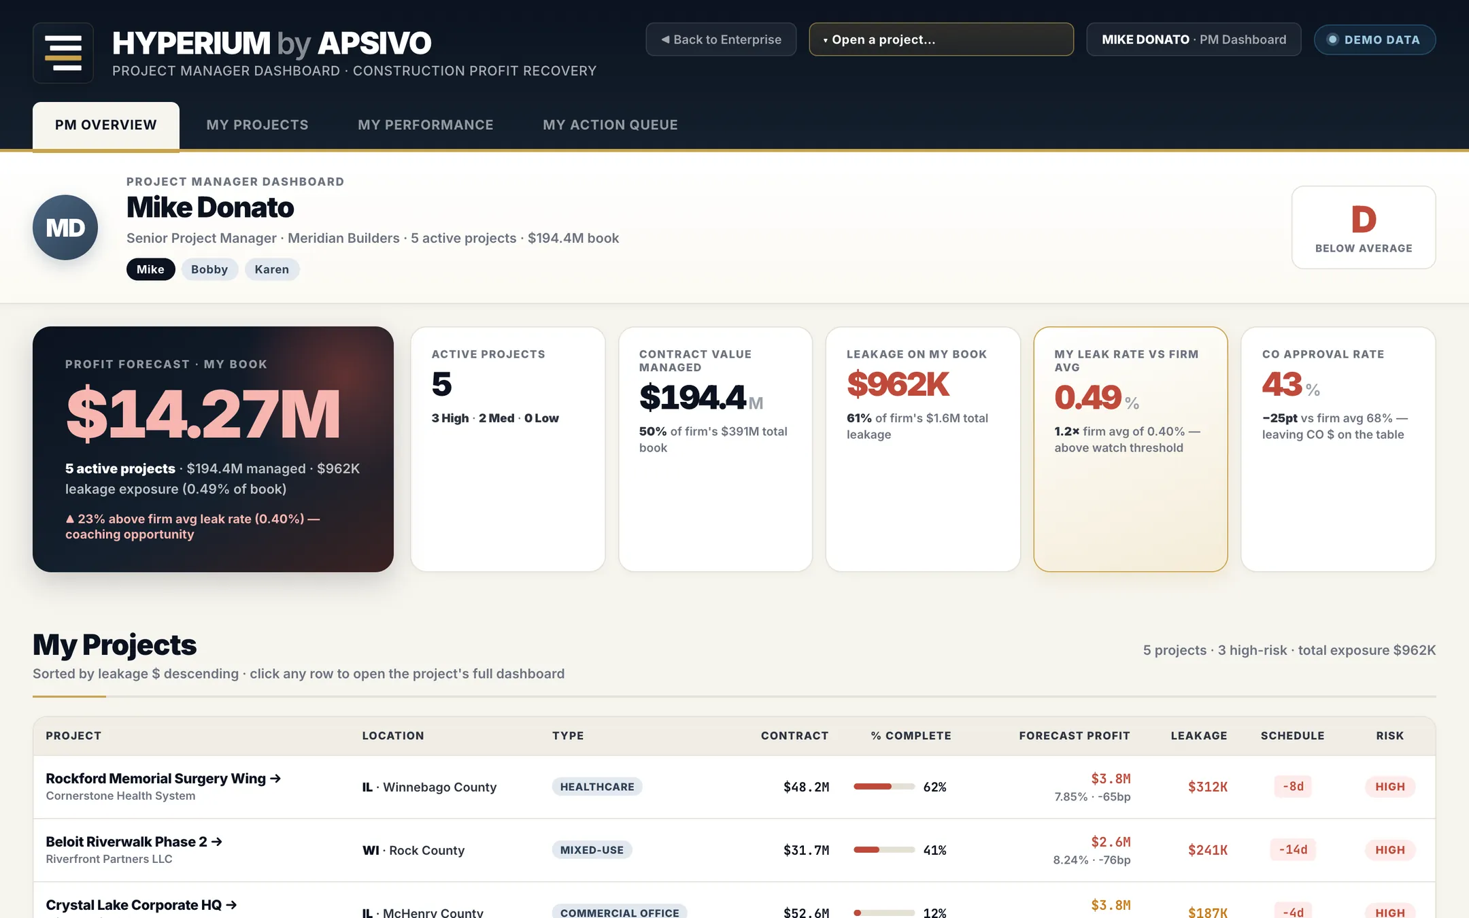
Task: Select the Bobby persona pill
Action: [209, 269]
